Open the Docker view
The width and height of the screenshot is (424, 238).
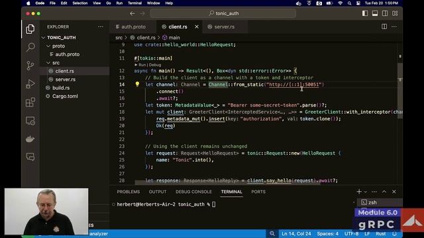point(30,139)
